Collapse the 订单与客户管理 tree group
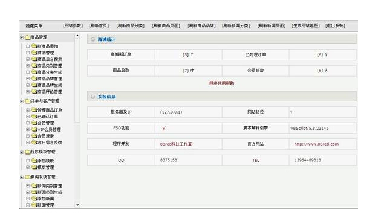Screen dimensions: 378x221 (x=22, y=101)
